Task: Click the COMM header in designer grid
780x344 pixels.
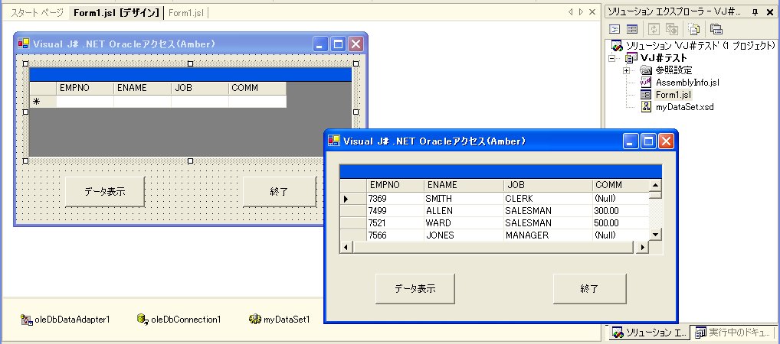Action: pyautogui.click(x=257, y=88)
